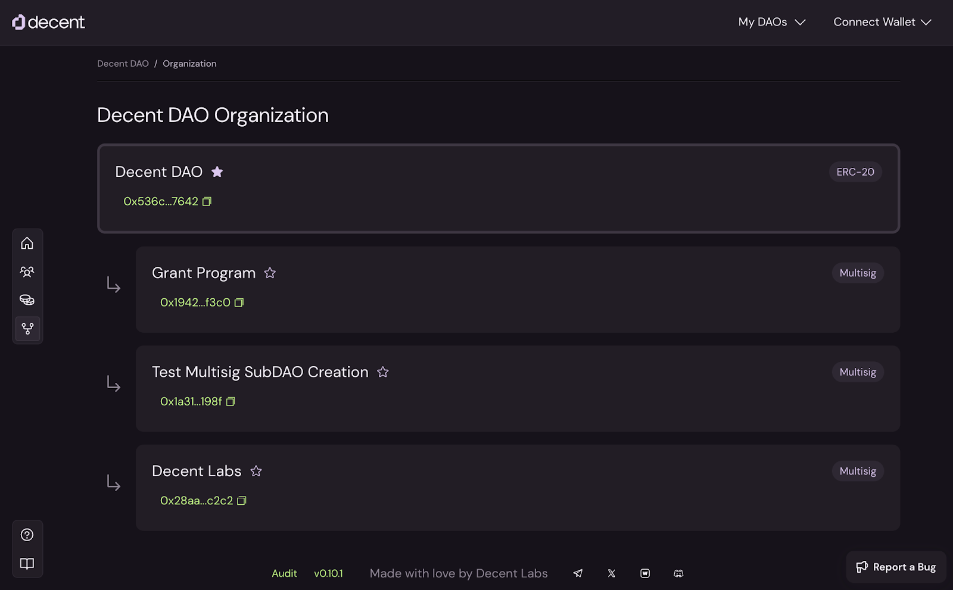The height and width of the screenshot is (590, 953).
Task: Click address text 0x1a31...198f
Action: [x=191, y=402]
